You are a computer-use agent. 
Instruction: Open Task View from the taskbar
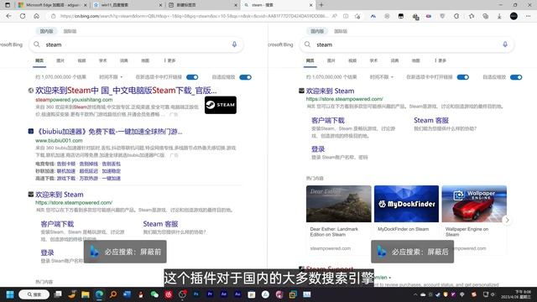coord(58,294)
